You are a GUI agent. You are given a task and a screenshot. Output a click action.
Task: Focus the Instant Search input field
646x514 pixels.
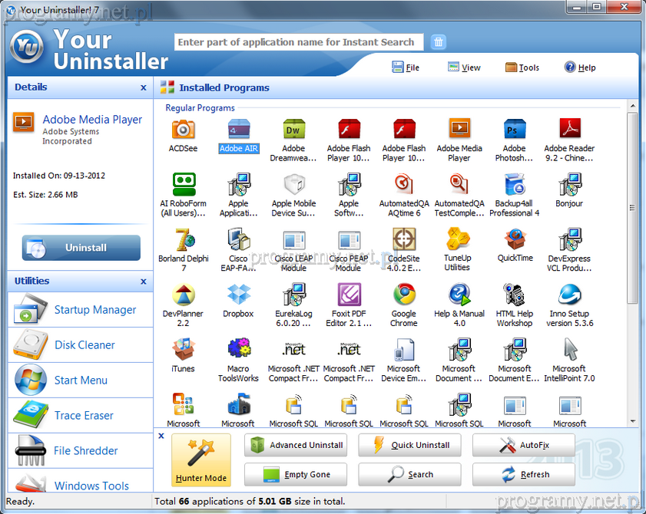tap(296, 42)
